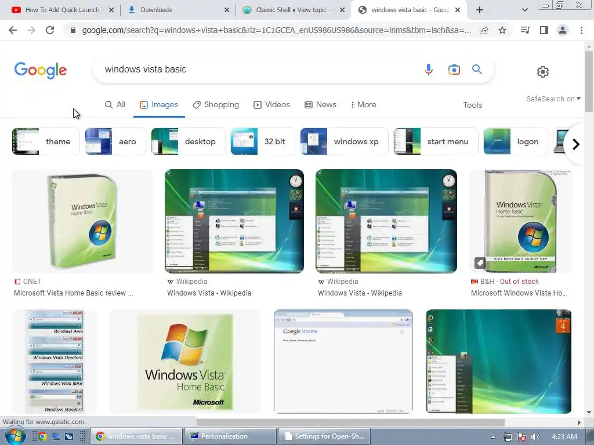Click the browser forward arrow
This screenshot has width=594, height=445.
(x=31, y=30)
